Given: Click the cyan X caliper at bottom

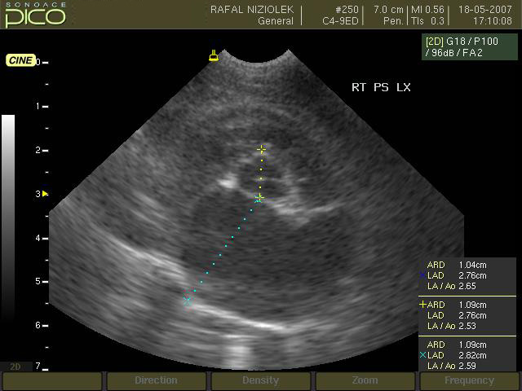Looking at the screenshot, I should click(188, 301).
